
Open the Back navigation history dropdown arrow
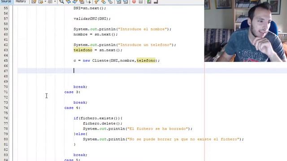click(45, 2)
